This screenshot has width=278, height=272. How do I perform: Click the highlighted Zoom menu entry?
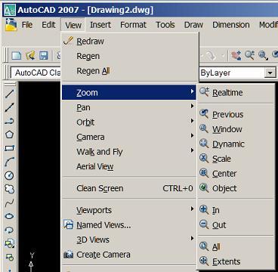(x=128, y=92)
